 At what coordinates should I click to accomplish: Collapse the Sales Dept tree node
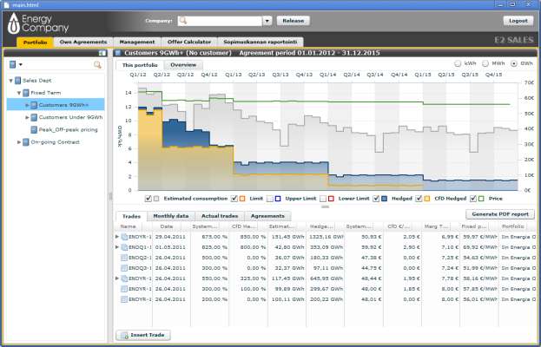click(11, 81)
